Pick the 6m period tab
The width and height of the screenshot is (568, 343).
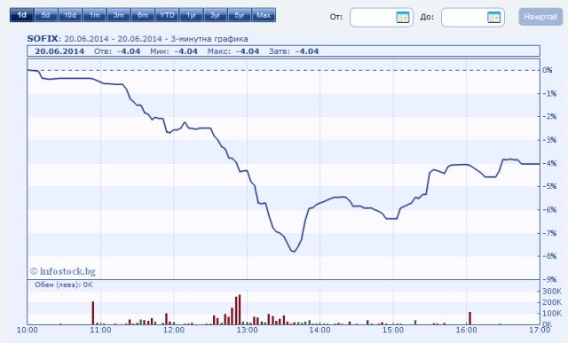click(143, 15)
